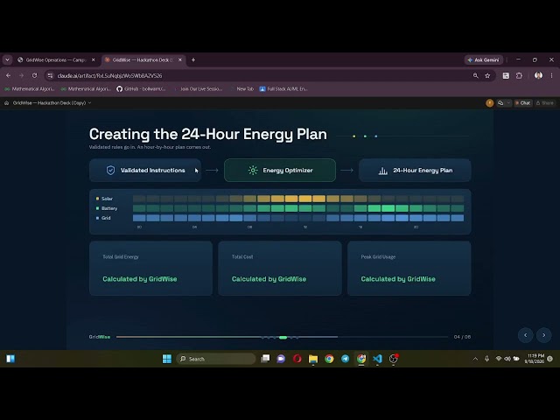Open the clock showing 11:19 PM
The image size is (560, 420).
tap(535, 359)
